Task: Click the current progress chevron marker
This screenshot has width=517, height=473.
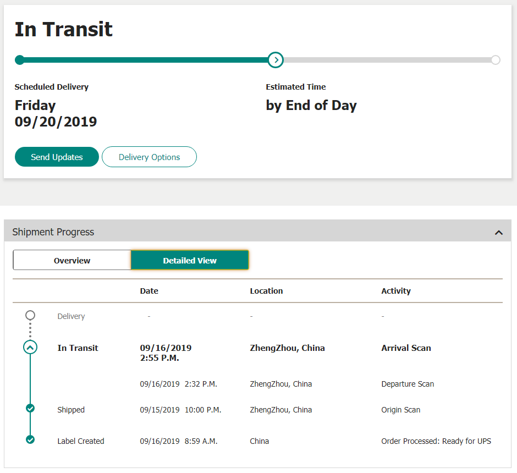Action: 276,60
